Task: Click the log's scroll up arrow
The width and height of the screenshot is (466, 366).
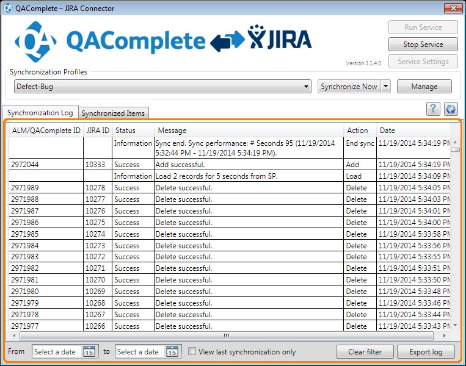Action: pyautogui.click(x=455, y=142)
